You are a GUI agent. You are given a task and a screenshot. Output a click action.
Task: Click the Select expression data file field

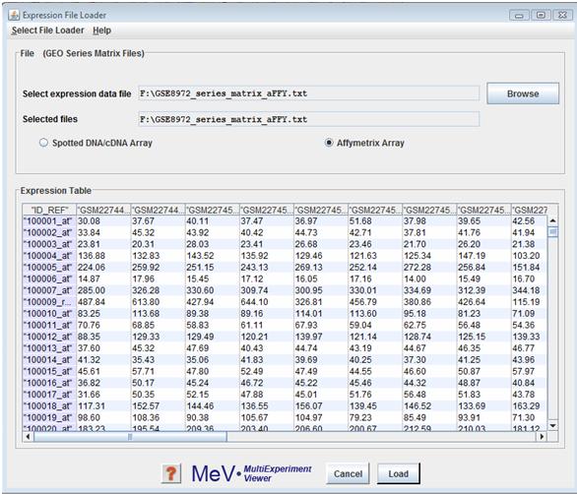click(x=309, y=93)
